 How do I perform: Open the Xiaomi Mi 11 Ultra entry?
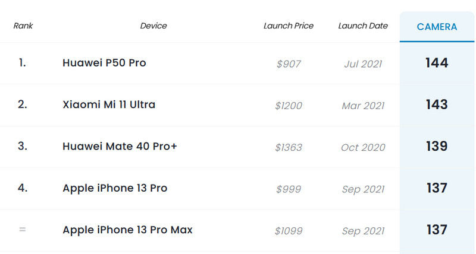(x=109, y=104)
